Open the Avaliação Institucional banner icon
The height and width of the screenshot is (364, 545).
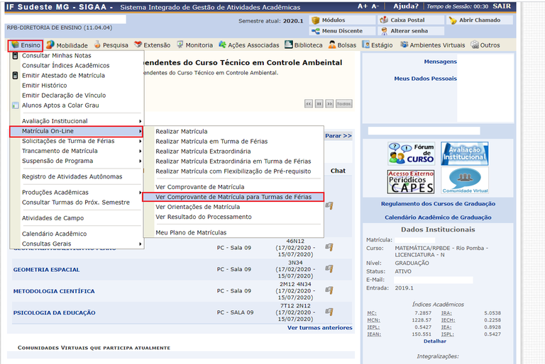click(464, 153)
